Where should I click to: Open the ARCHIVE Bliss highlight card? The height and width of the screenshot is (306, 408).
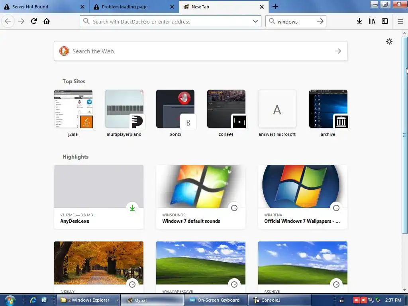303,267
